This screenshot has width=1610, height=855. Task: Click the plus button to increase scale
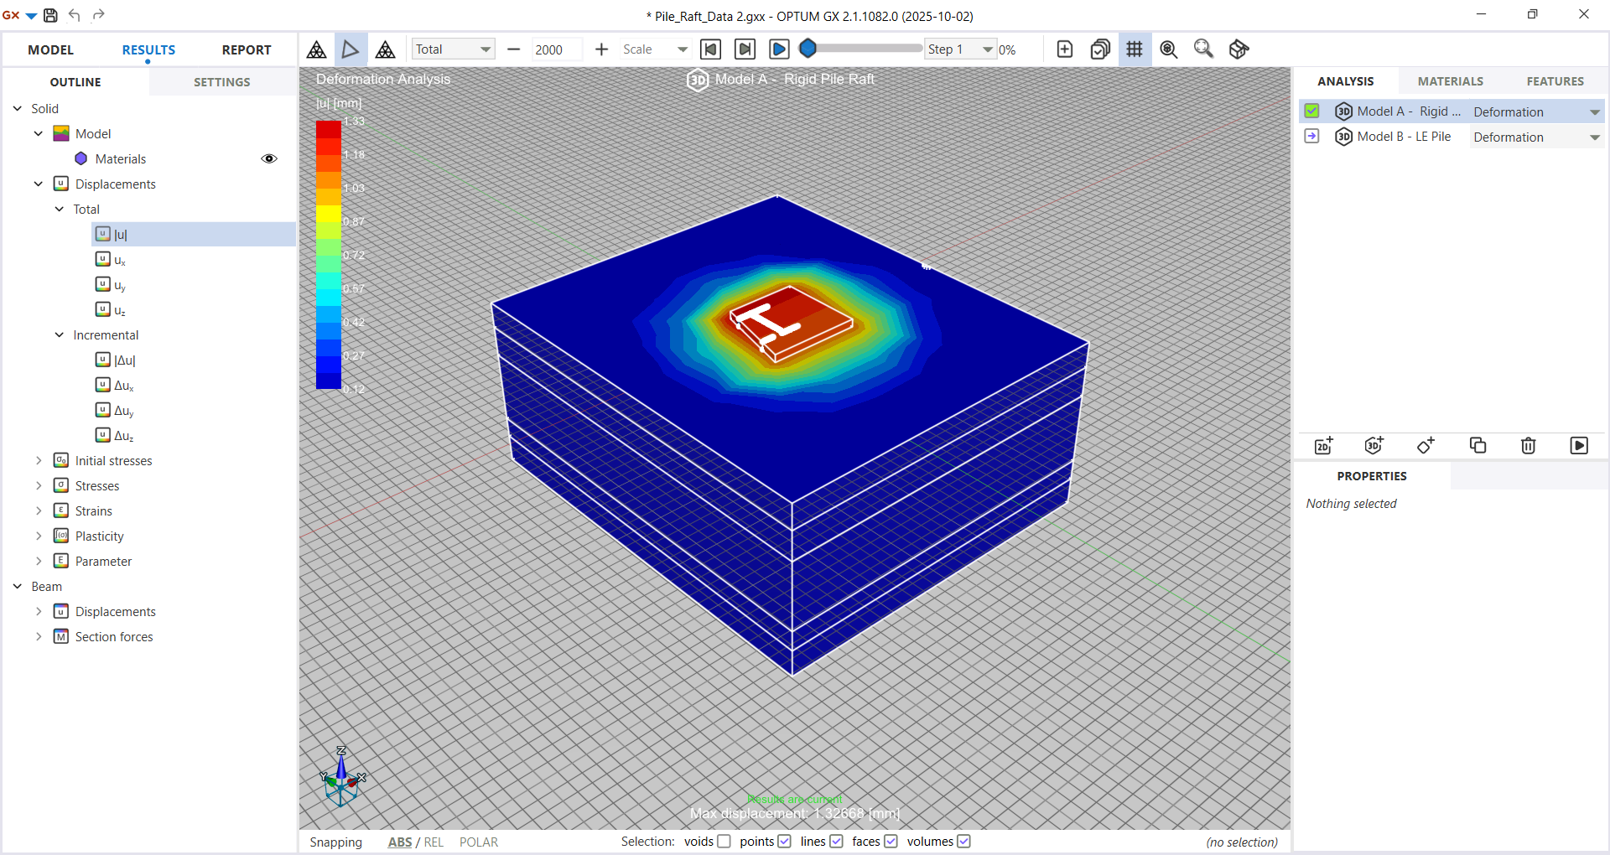coord(601,49)
